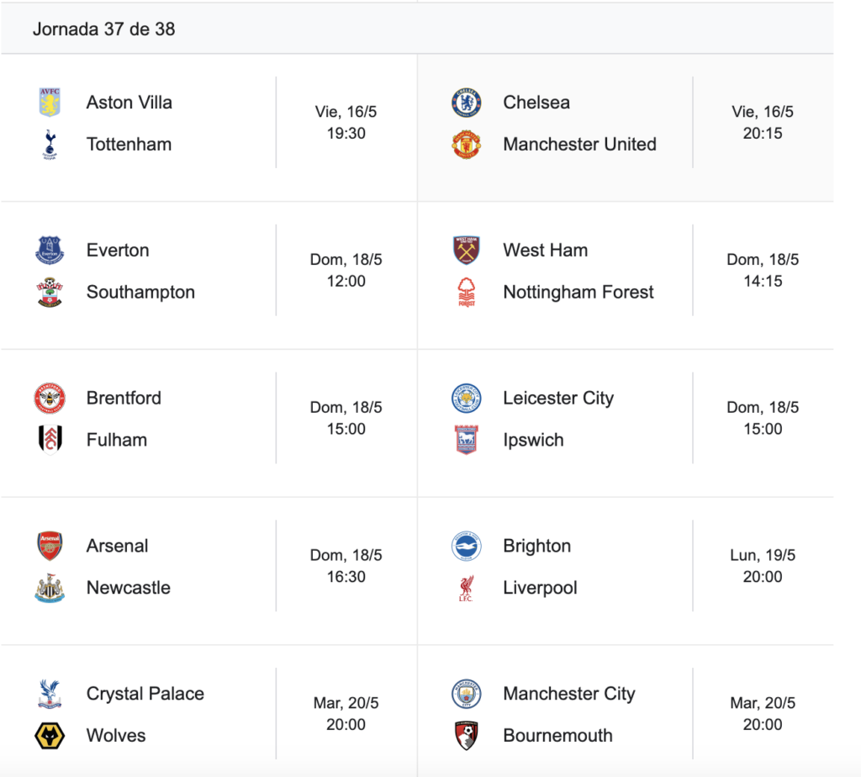Click the Aston Villa crest icon
The image size is (861, 777).
[50, 102]
